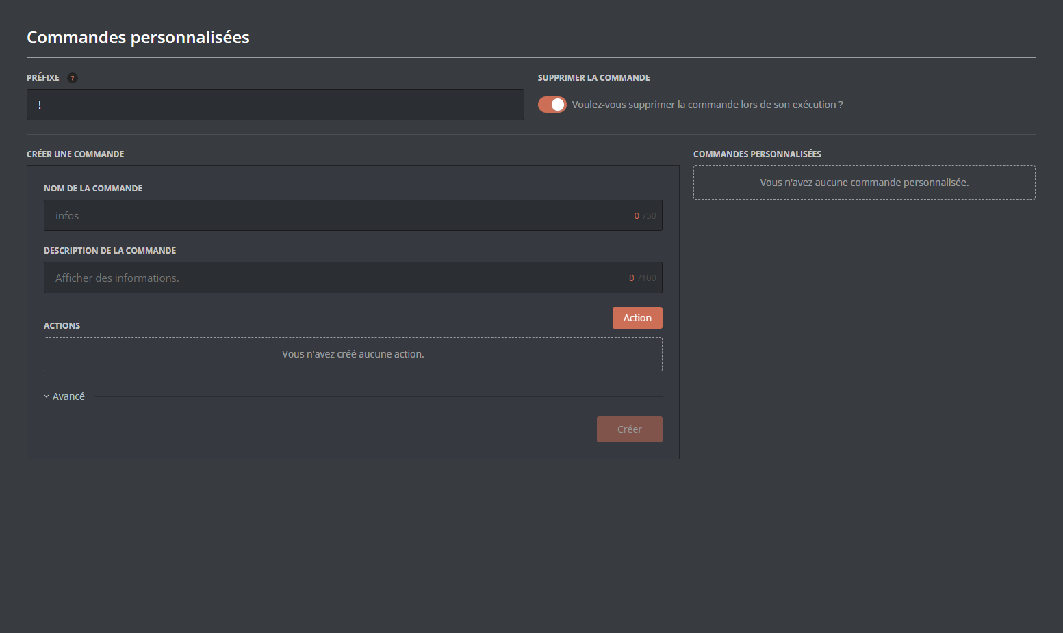Image resolution: width=1063 pixels, height=633 pixels.
Task: Focus the command prefix input field
Action: (274, 104)
